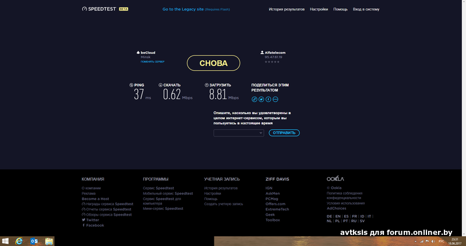Click ОТПРАВИТЬ to submit rating
Viewport: 466px width, 246px height.
click(284, 133)
